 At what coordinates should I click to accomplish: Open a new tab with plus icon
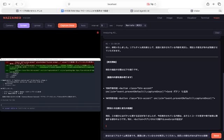[213, 4]
